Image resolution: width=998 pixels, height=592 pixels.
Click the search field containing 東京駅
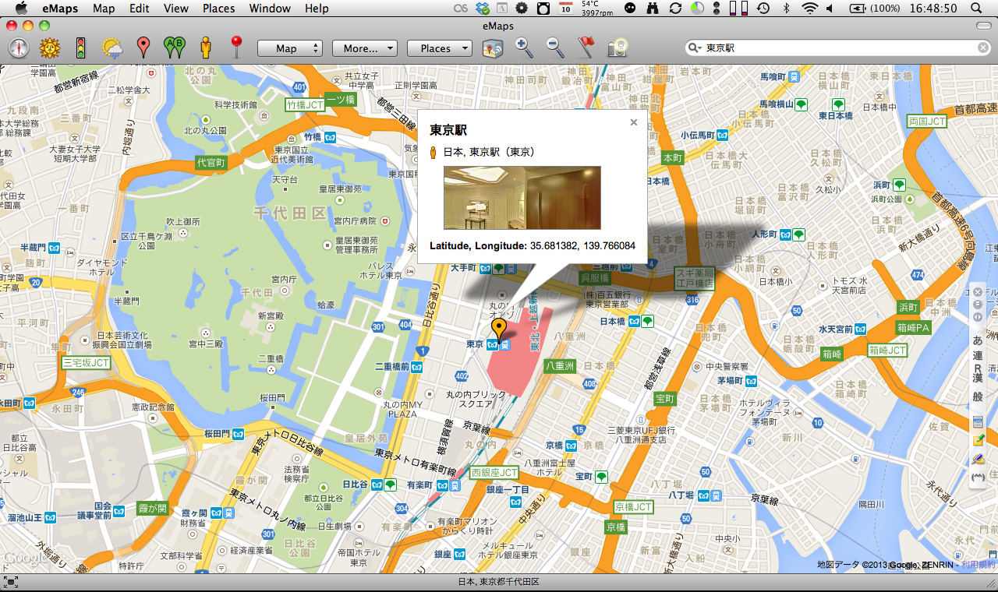(x=838, y=48)
